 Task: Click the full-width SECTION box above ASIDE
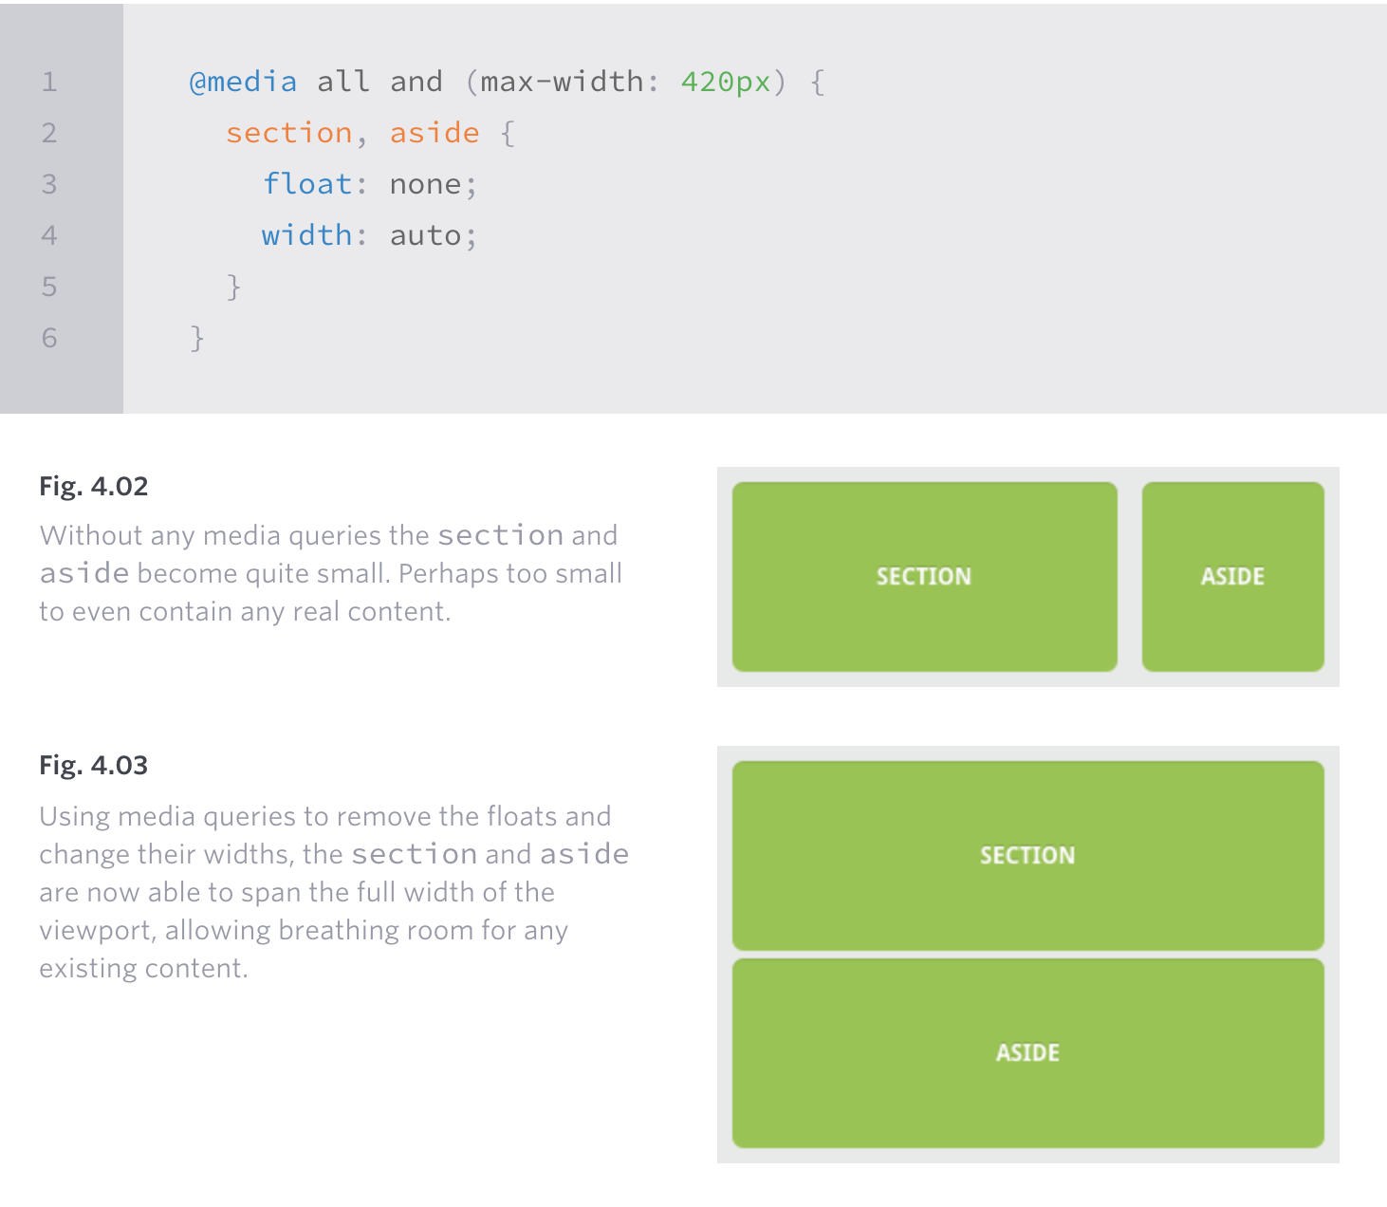click(1027, 856)
